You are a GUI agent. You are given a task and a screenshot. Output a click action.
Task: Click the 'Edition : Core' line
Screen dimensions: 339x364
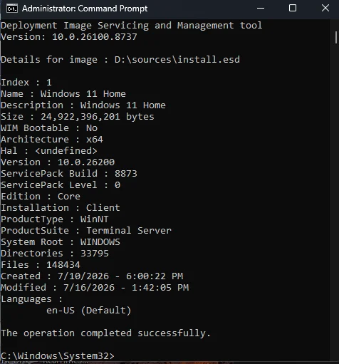41,197
